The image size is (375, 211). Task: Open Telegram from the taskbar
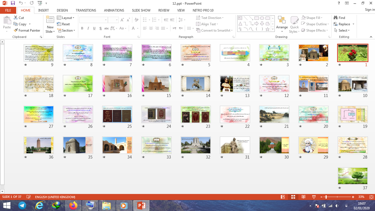pyautogui.click(x=22, y=205)
